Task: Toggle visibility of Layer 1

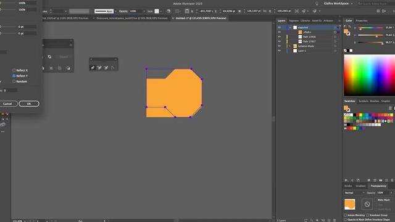Action: pyautogui.click(x=279, y=51)
